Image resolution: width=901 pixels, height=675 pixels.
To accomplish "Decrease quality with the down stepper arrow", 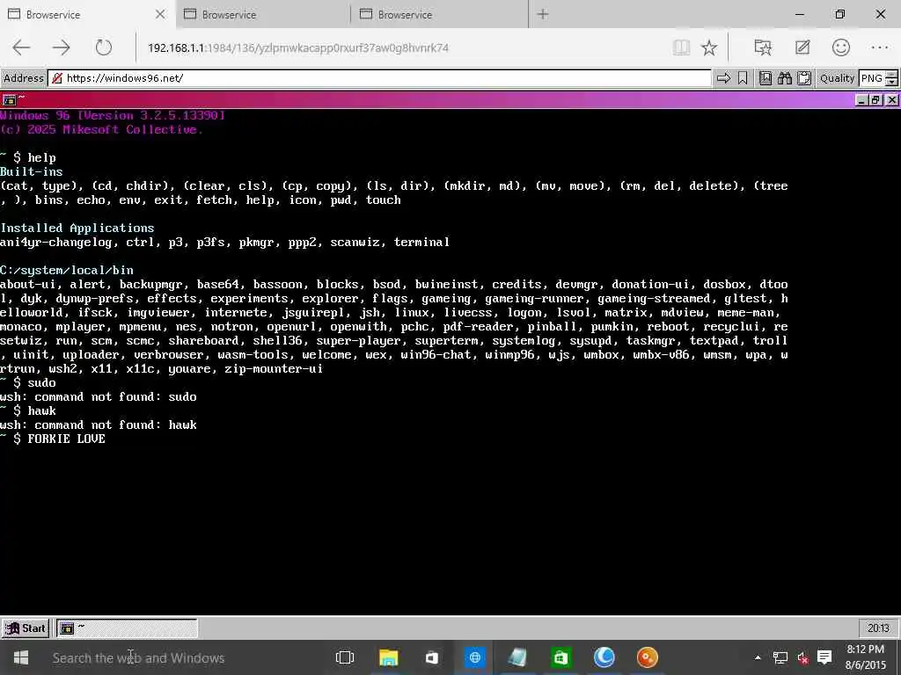I will 891,82.
